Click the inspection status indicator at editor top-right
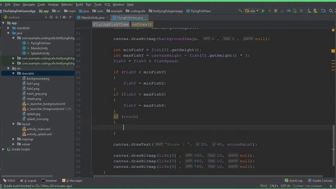This screenshot has width=336, height=189. click(333, 30)
